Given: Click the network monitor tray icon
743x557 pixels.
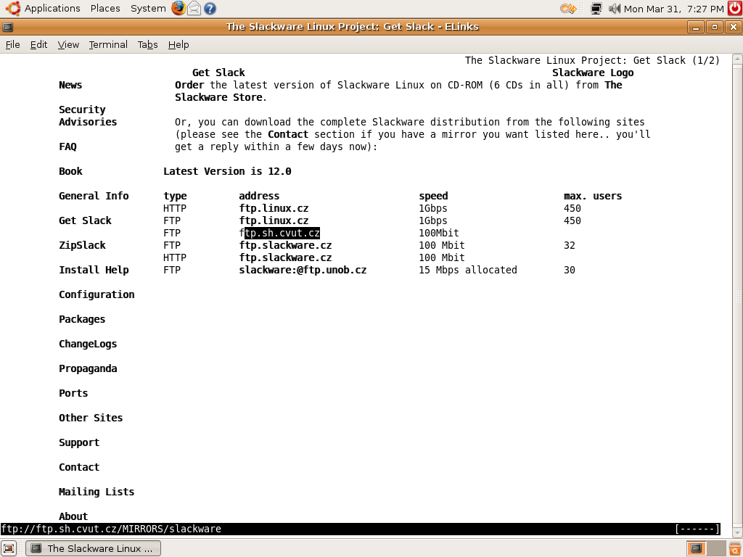Looking at the screenshot, I should (596, 8).
